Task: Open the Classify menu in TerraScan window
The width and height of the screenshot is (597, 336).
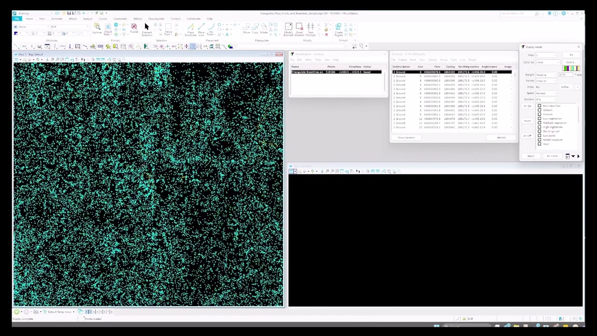Action: tap(432, 60)
